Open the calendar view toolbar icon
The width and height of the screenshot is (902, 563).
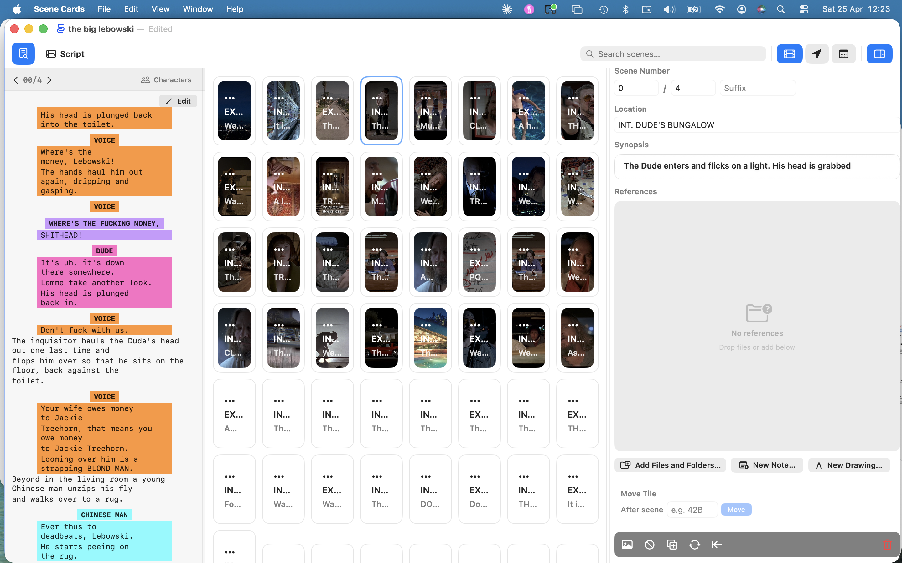pyautogui.click(x=843, y=53)
